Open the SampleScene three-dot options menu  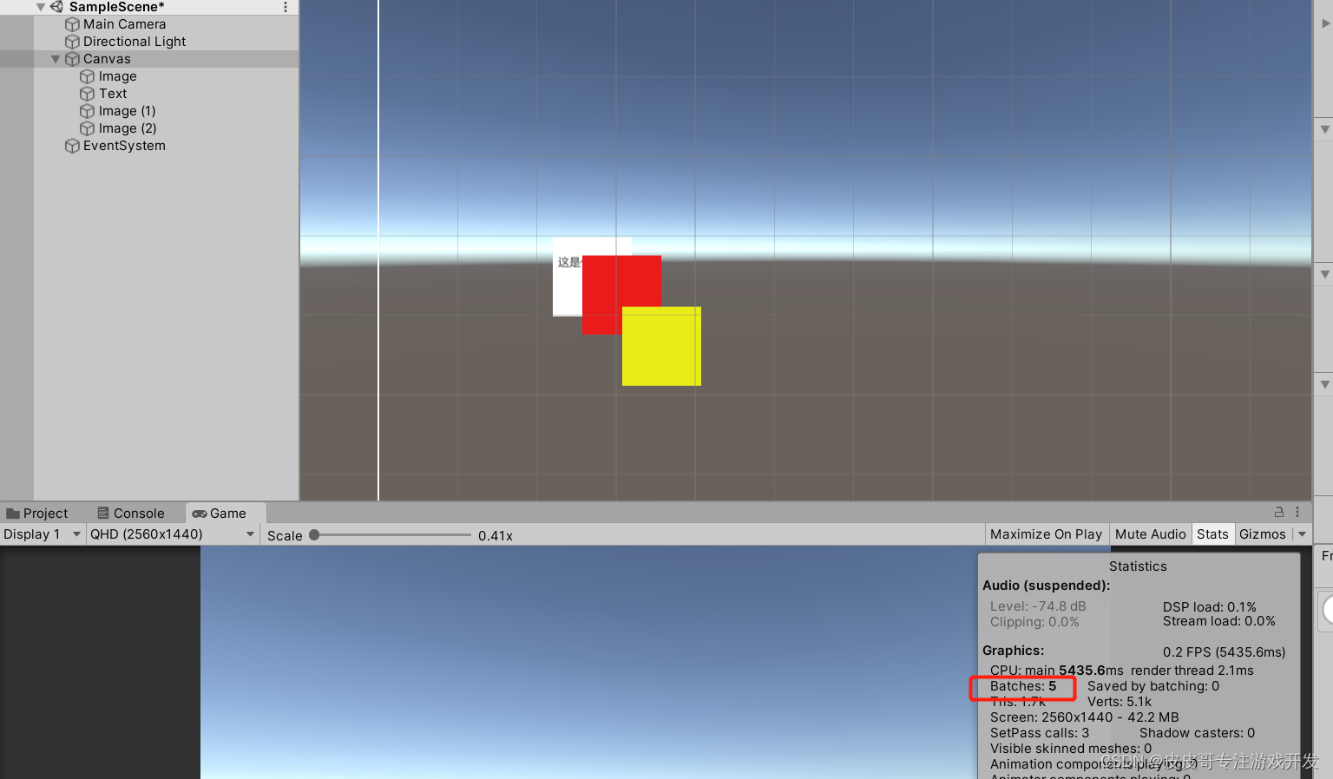[x=285, y=7]
